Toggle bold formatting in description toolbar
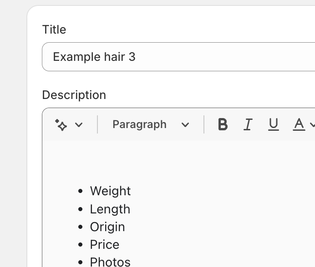Viewport: 315px width, 267px height. pyautogui.click(x=223, y=124)
